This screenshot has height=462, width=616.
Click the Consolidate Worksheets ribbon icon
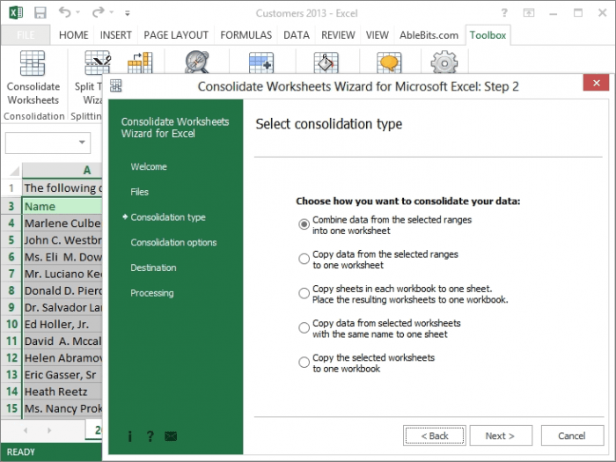tap(33, 64)
